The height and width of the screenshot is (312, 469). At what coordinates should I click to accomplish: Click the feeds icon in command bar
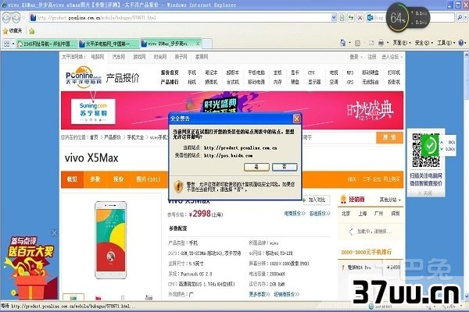357,43
